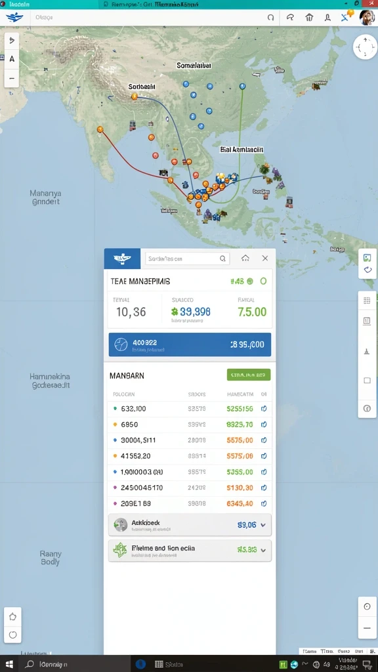Click the action icon in the 2450045170 row
Image resolution: width=378 pixels, height=672 pixels.
[x=264, y=488]
